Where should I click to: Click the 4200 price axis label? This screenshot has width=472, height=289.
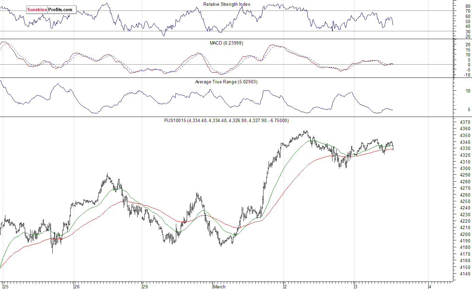coord(465,234)
